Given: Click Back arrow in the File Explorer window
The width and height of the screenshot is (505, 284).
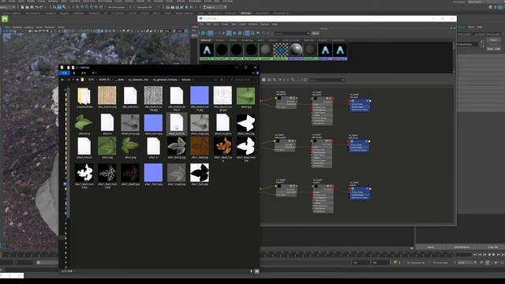Looking at the screenshot, I should click(62, 80).
